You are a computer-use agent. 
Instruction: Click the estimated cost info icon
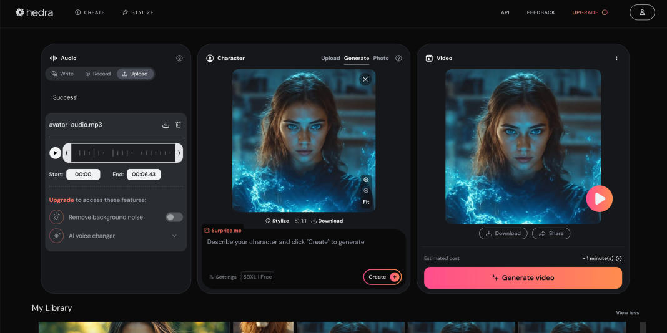(619, 259)
